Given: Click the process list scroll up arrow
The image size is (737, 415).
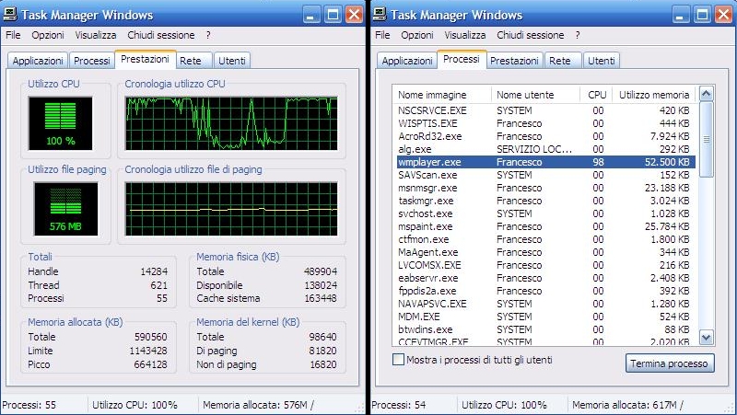Looking at the screenshot, I should [706, 95].
